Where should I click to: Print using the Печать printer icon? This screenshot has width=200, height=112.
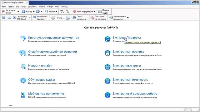[x=53, y=18]
